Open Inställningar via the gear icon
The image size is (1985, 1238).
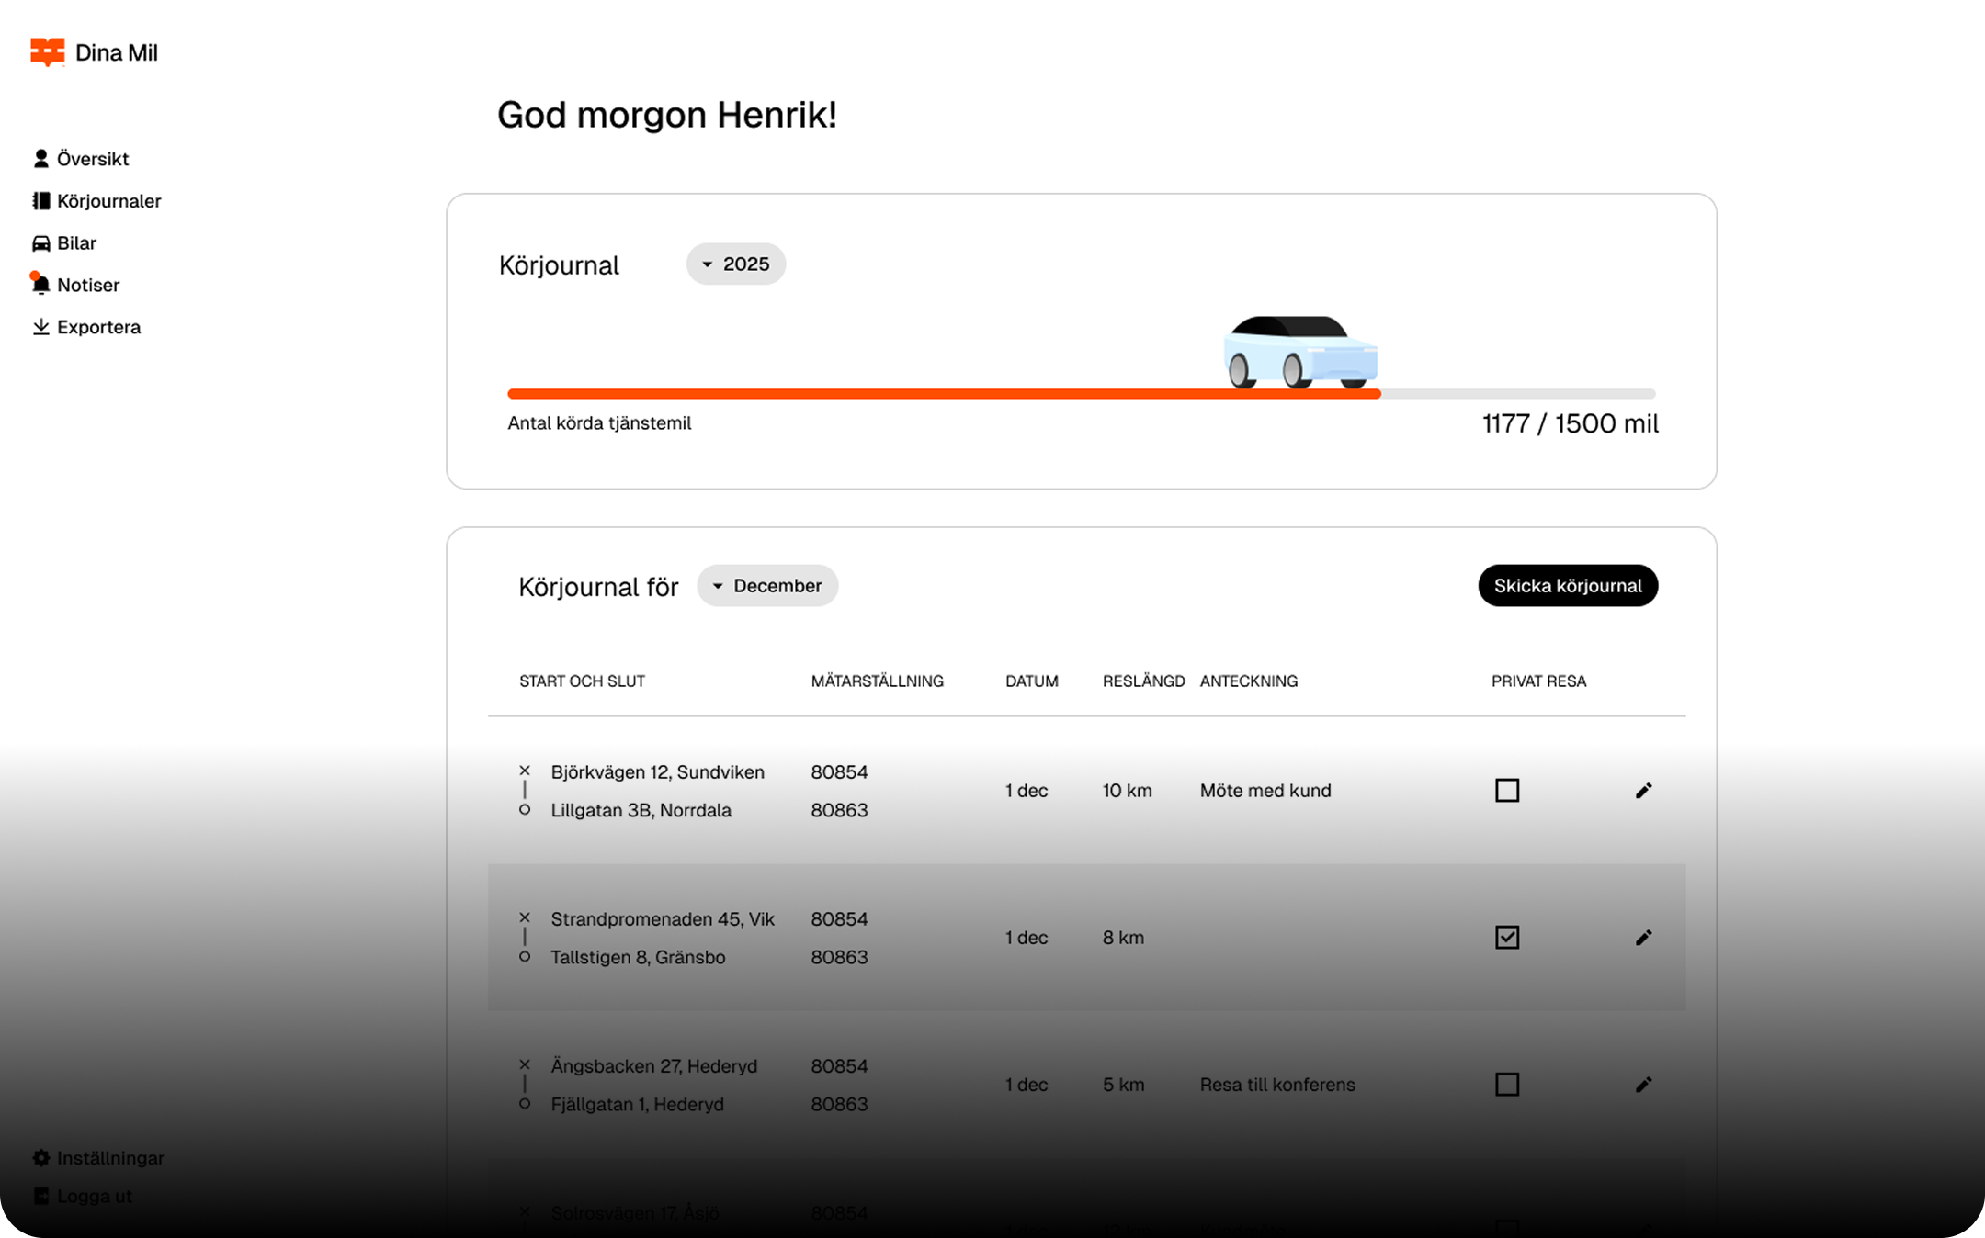click(x=42, y=1158)
